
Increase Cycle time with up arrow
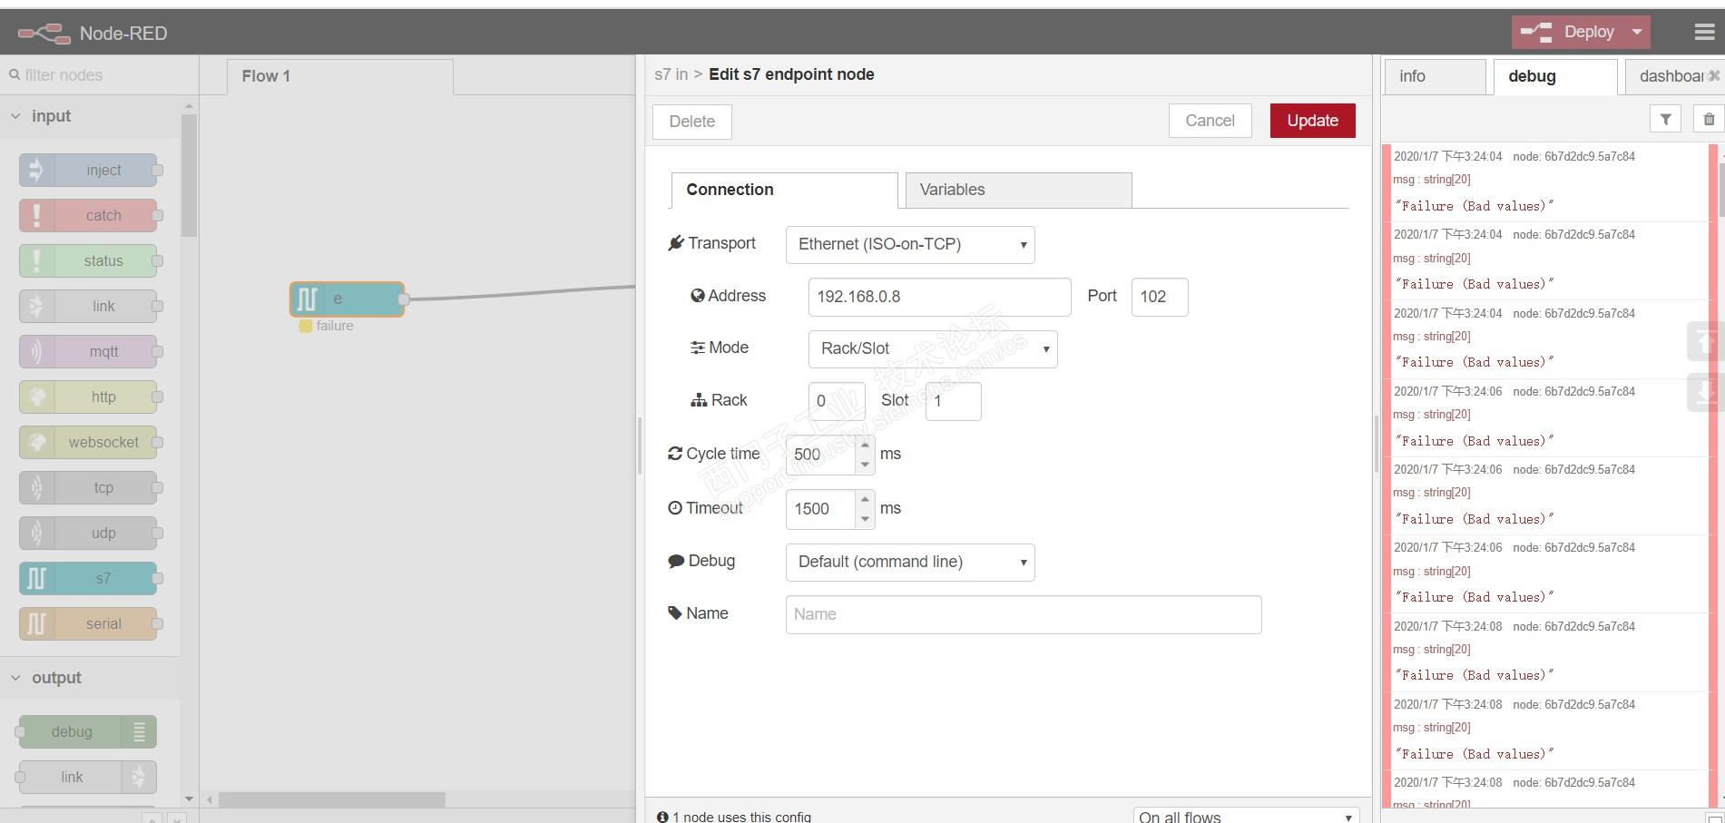[x=865, y=445]
